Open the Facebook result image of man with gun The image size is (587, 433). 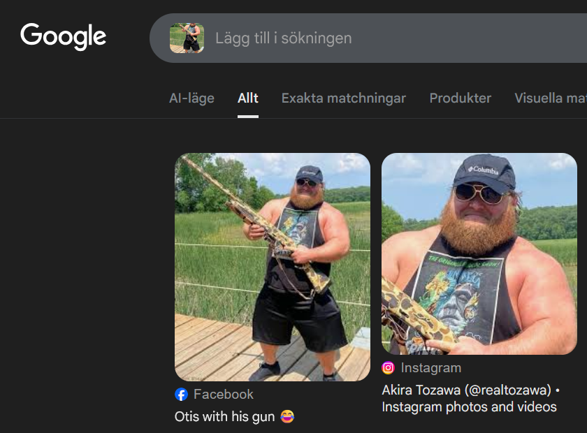(273, 267)
